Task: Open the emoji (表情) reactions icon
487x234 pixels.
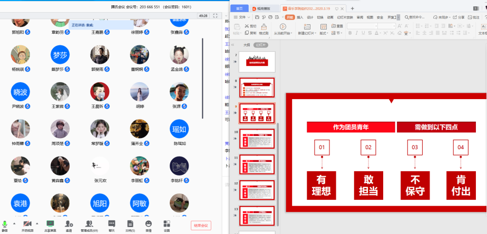Action: [x=149, y=224]
